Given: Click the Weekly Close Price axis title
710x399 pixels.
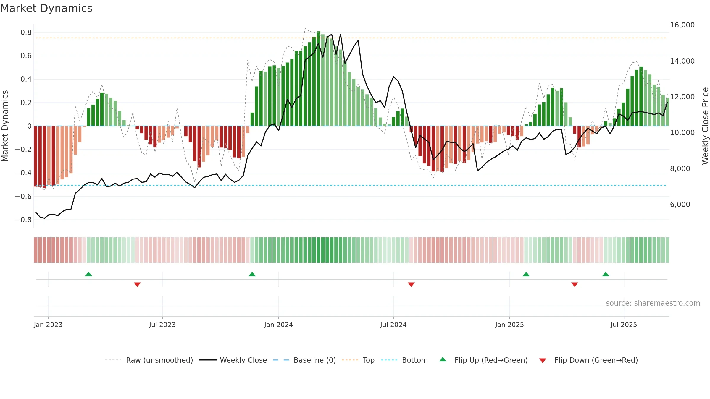Looking at the screenshot, I should click(x=705, y=126).
